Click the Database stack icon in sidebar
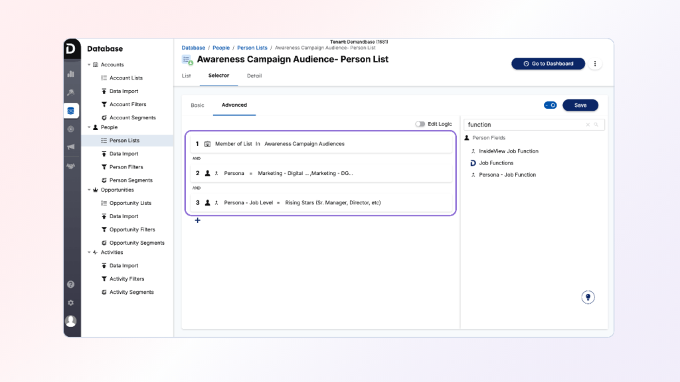 71,111
